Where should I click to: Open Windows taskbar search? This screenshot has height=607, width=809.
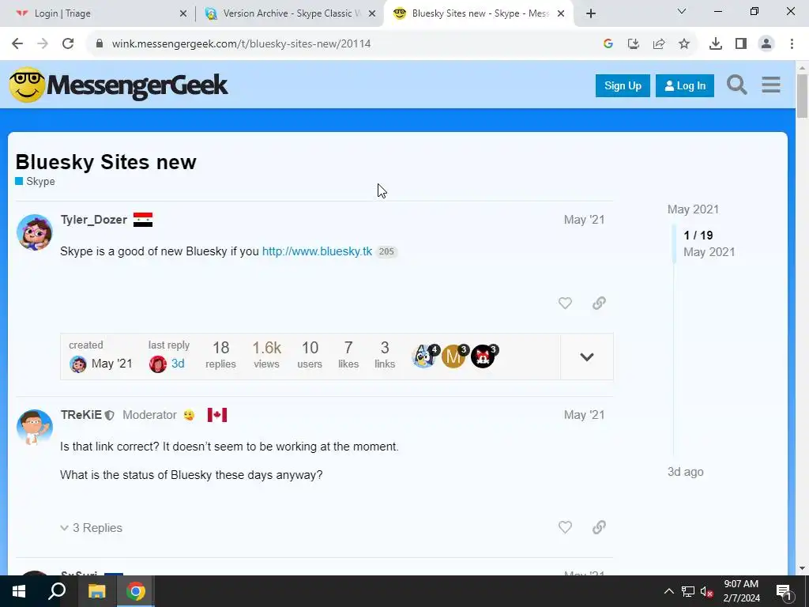pos(57,591)
